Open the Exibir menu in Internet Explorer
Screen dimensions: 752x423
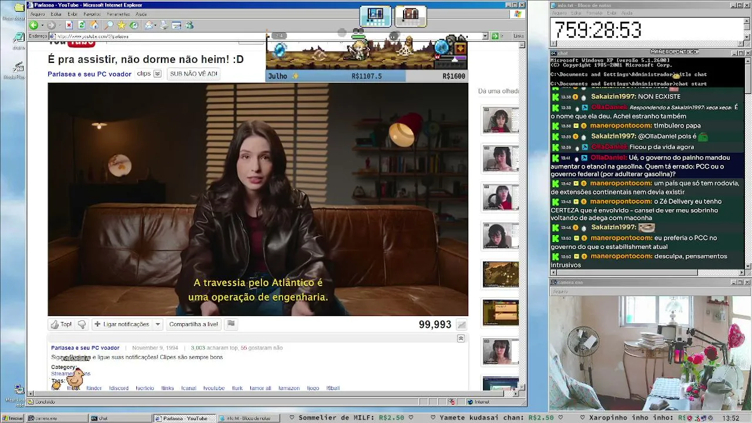point(72,14)
